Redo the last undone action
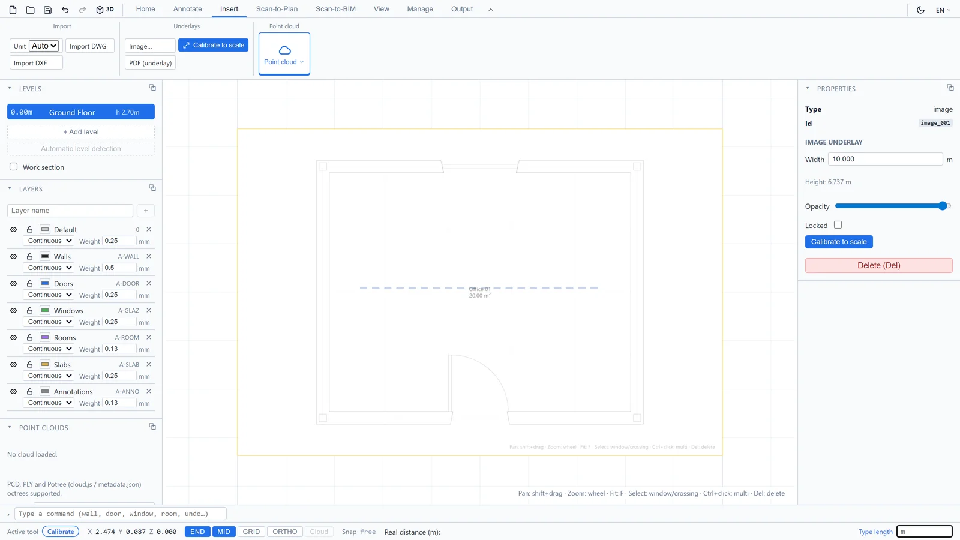The image size is (960, 540). 83,10
